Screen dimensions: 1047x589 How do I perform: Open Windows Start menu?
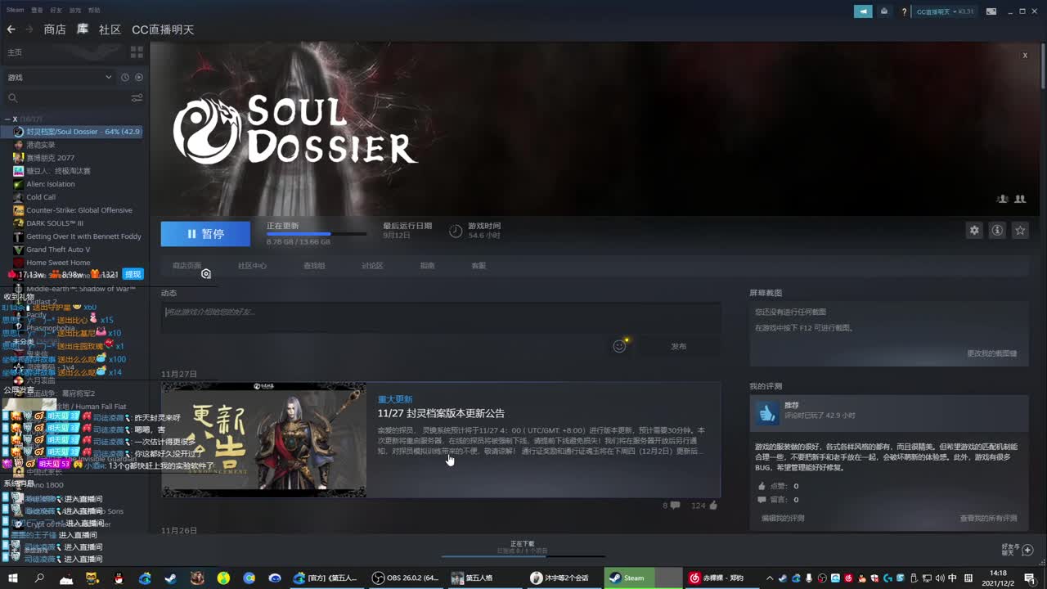[x=13, y=578]
